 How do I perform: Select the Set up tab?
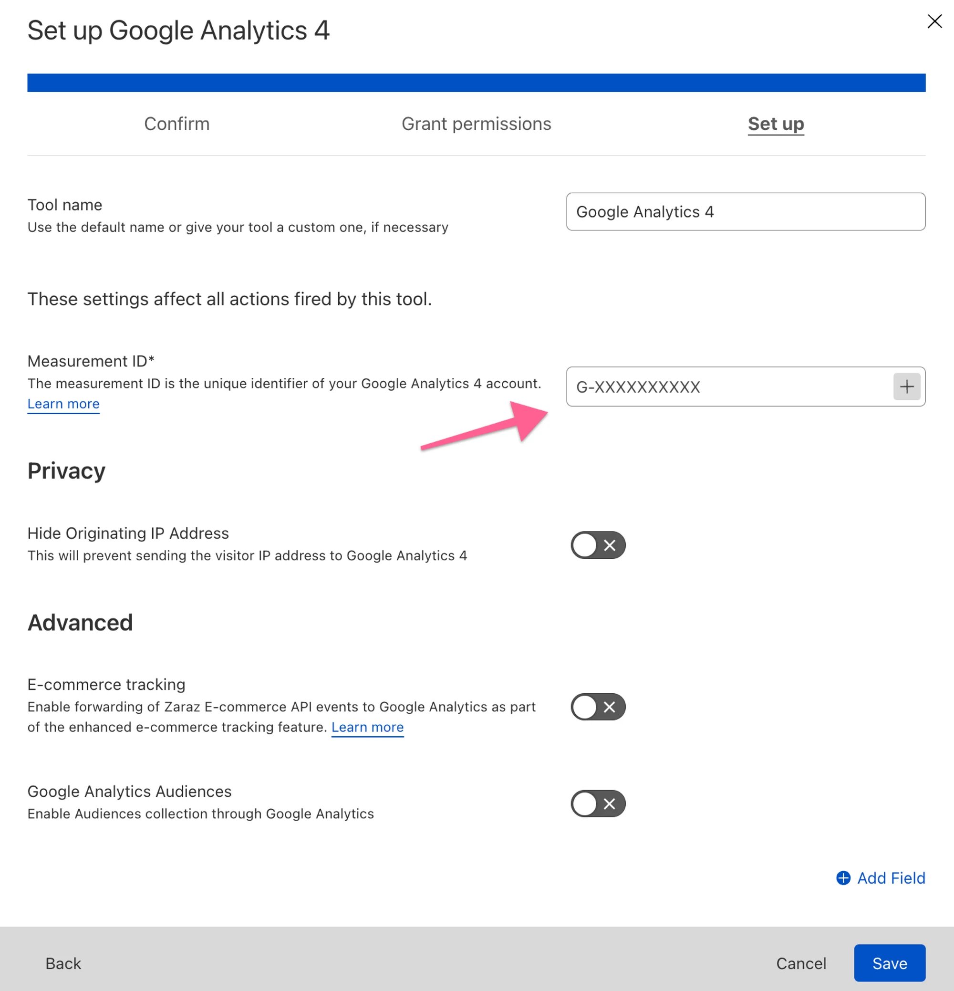click(776, 124)
